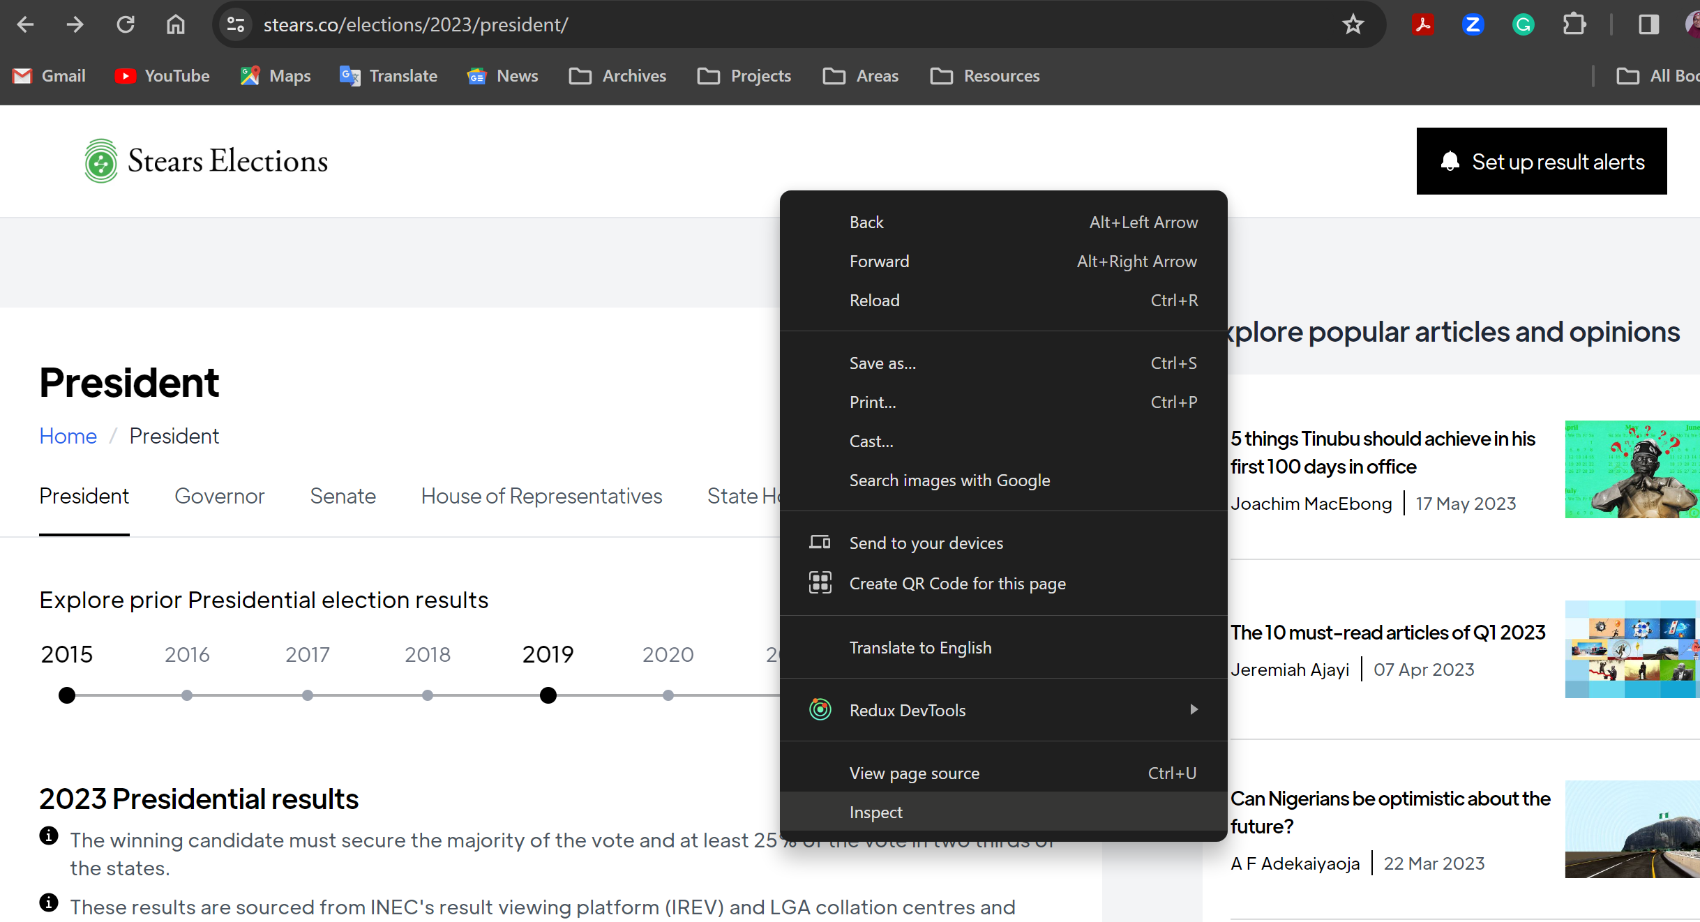Click the Stears Elections logo
This screenshot has height=922, width=1700.
[x=206, y=161]
